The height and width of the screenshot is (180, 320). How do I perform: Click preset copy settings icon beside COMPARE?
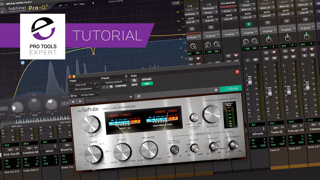[111, 87]
